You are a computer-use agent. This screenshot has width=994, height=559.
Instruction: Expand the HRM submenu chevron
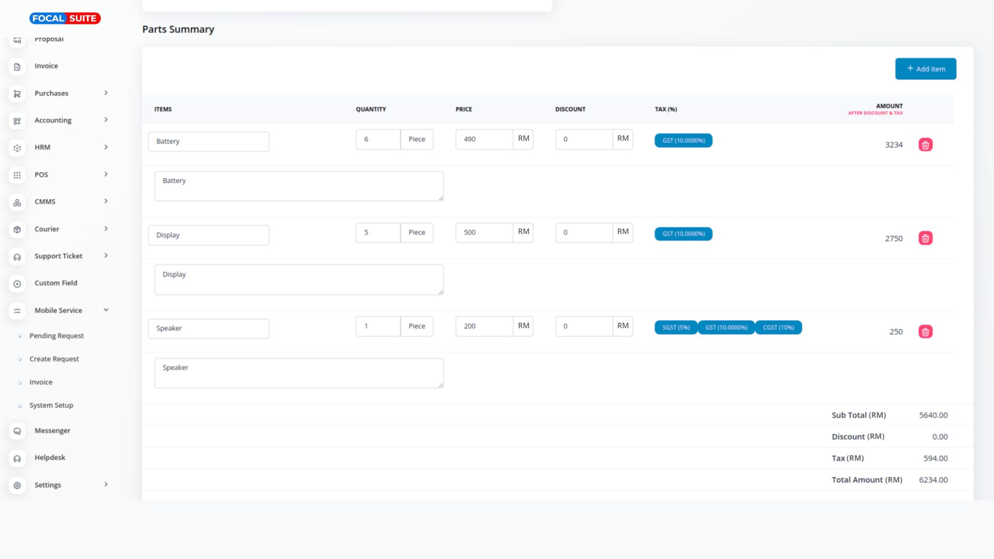[x=106, y=148]
